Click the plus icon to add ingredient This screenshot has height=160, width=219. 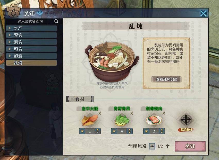tap(186, 120)
